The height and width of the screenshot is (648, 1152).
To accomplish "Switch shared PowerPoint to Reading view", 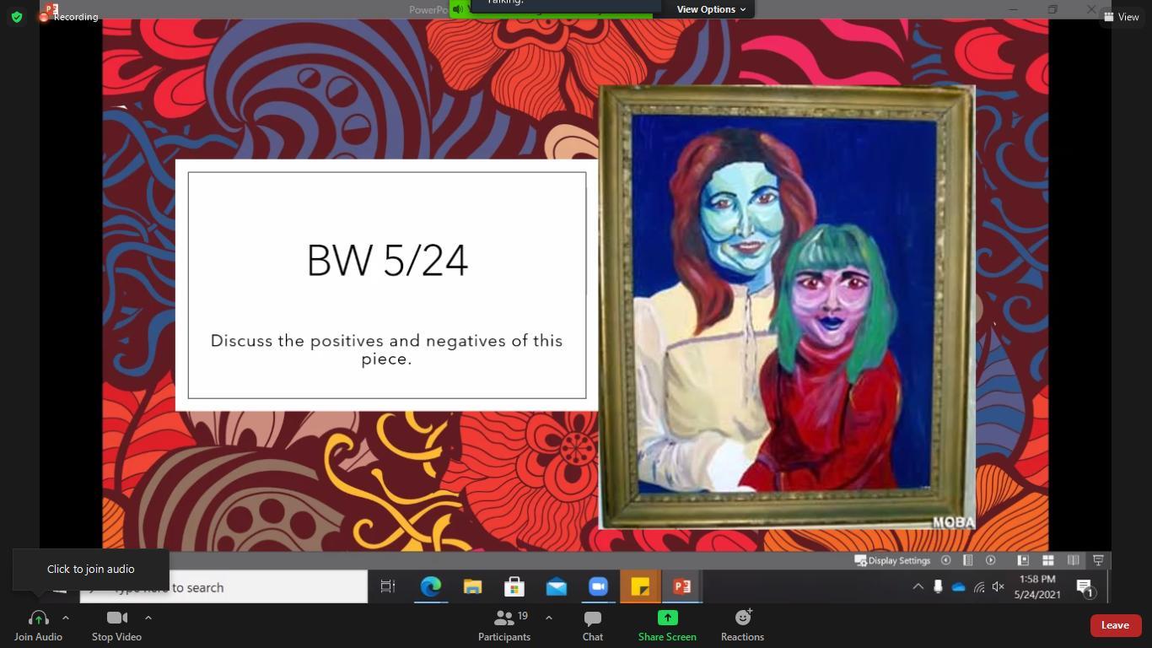I will click(x=1073, y=560).
